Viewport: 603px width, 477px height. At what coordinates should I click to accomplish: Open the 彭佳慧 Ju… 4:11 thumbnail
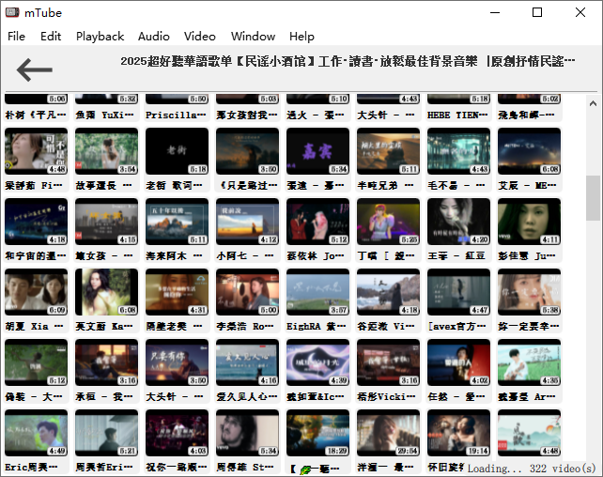(529, 222)
